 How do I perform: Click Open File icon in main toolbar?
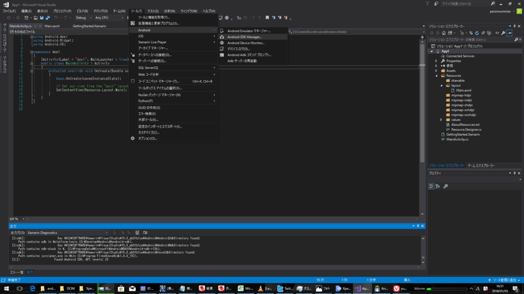[35, 18]
